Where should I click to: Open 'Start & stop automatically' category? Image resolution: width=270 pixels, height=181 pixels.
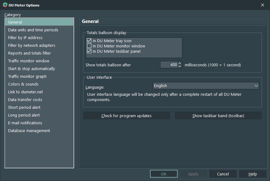click(x=39, y=69)
